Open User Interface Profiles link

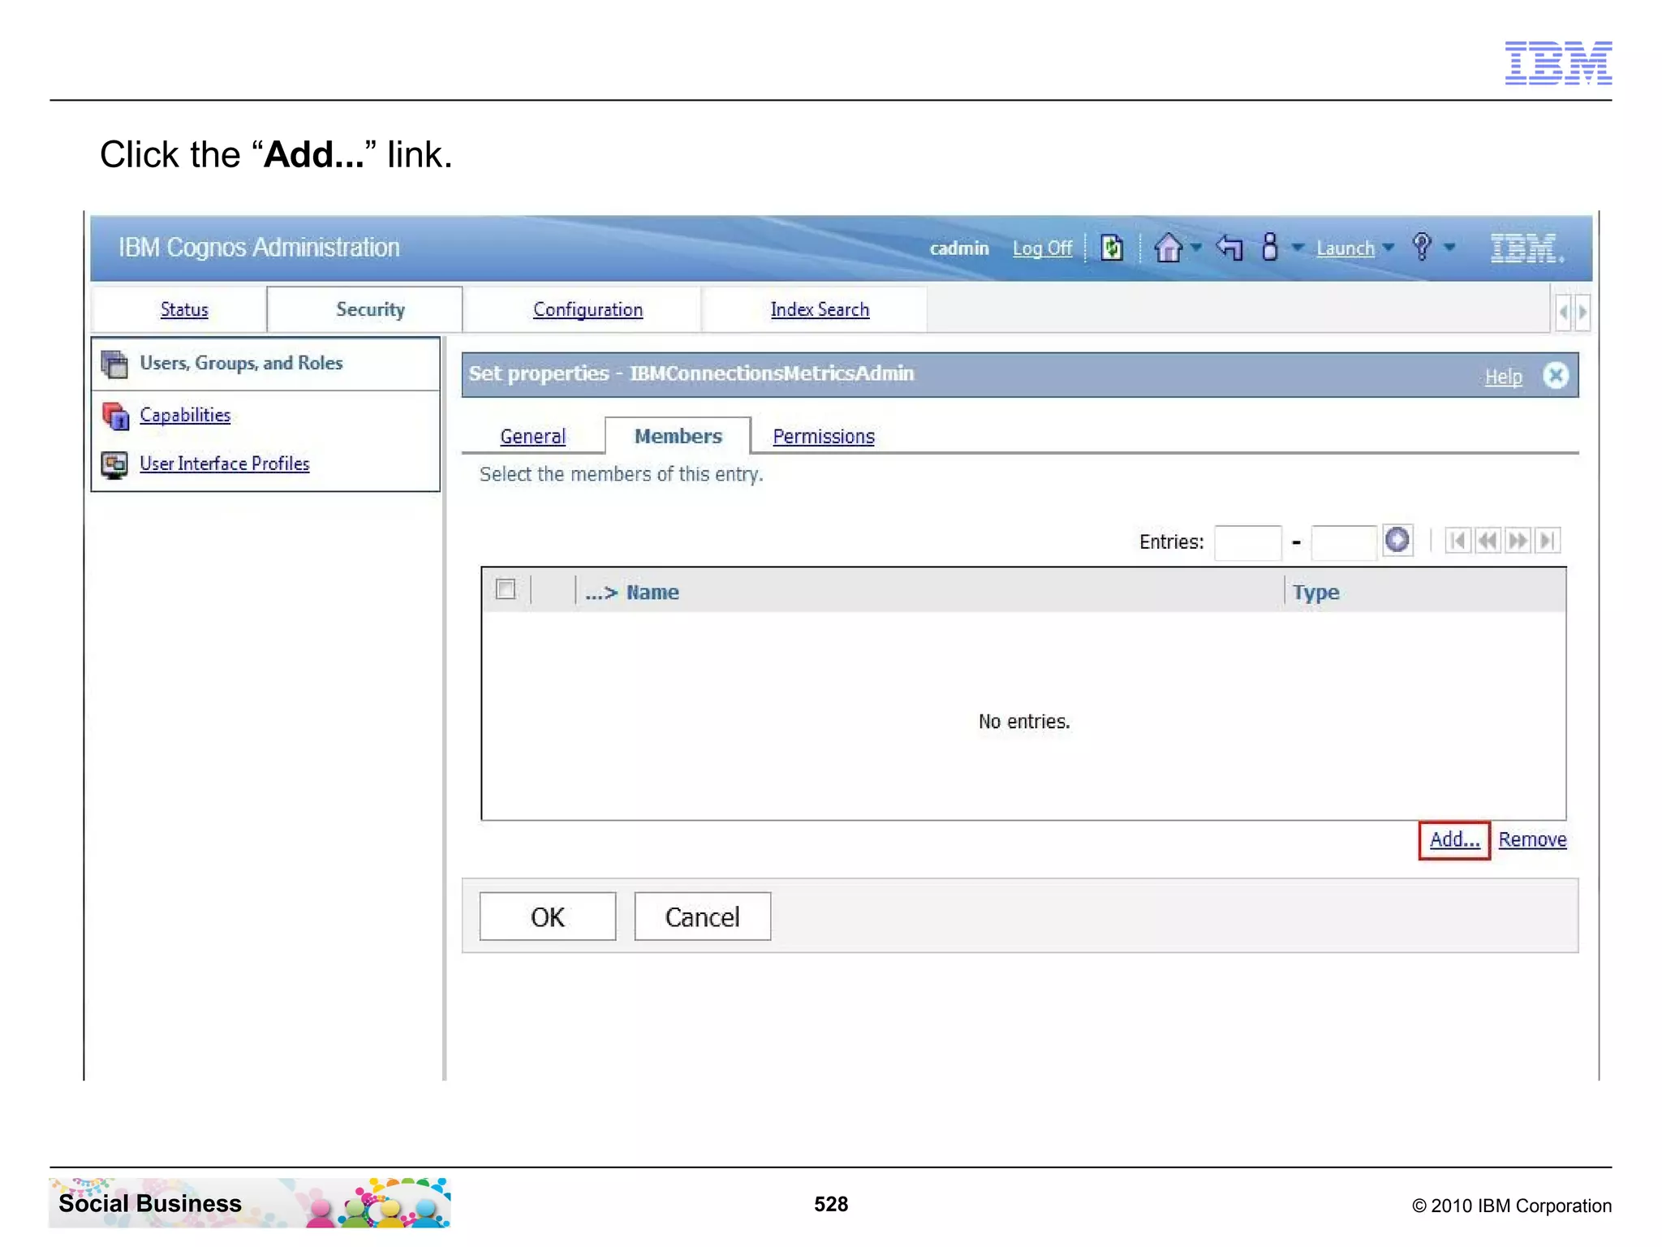click(224, 464)
